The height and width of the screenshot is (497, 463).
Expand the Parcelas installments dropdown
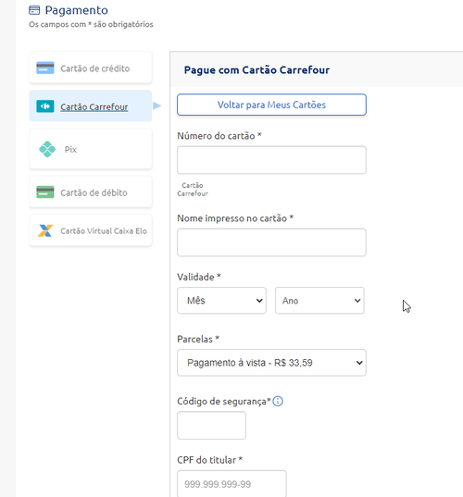point(271,363)
